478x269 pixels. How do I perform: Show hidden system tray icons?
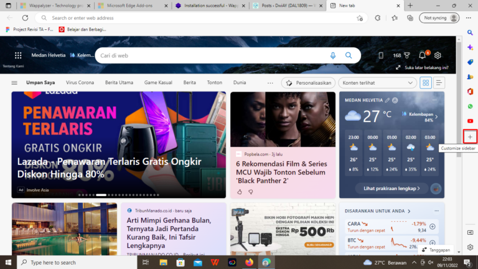(414, 262)
